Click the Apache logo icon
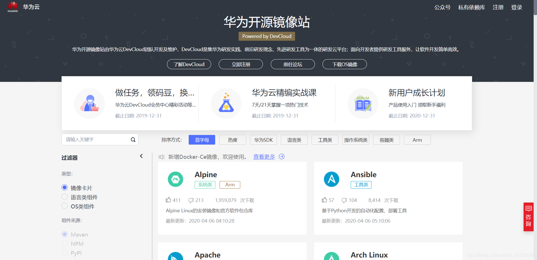Viewport: 537px width, 260px height. point(175,256)
